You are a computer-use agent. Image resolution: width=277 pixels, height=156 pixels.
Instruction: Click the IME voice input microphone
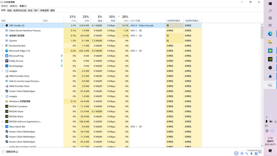click(x=251, y=153)
